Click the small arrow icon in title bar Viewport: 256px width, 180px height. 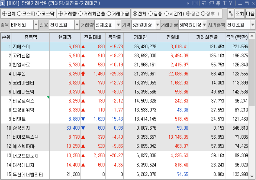(188, 3)
